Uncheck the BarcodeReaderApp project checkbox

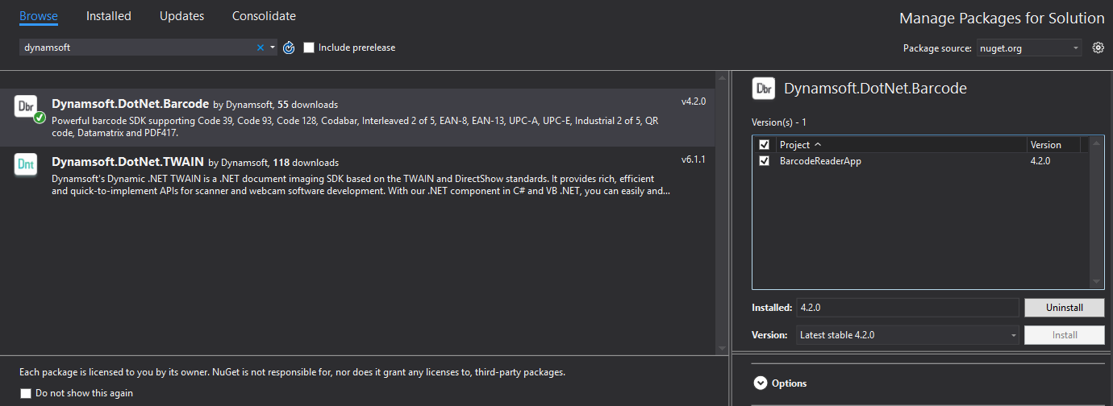pos(765,161)
